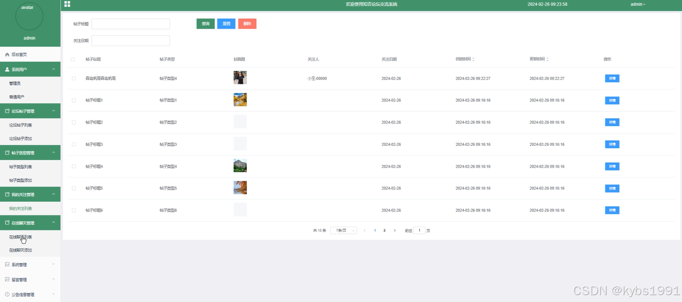
Task: Open cover thumbnail of 帖子标题1 row
Action: pos(240,100)
